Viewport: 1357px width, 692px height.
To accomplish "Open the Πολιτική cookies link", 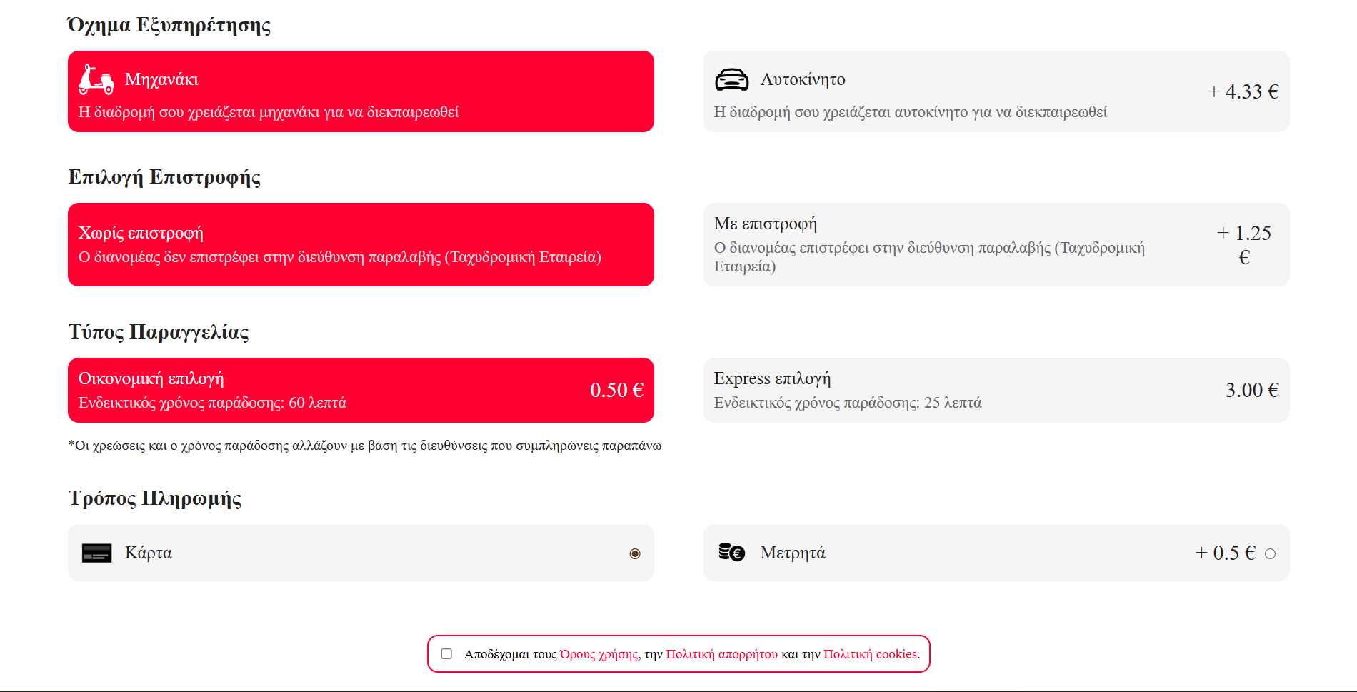I will (x=871, y=654).
